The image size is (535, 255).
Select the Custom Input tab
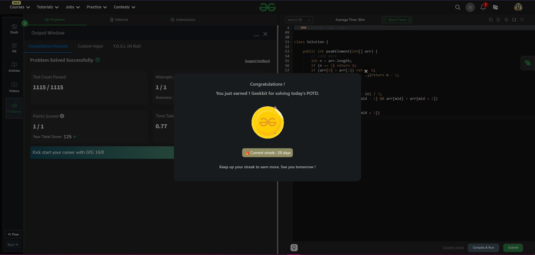91,46
